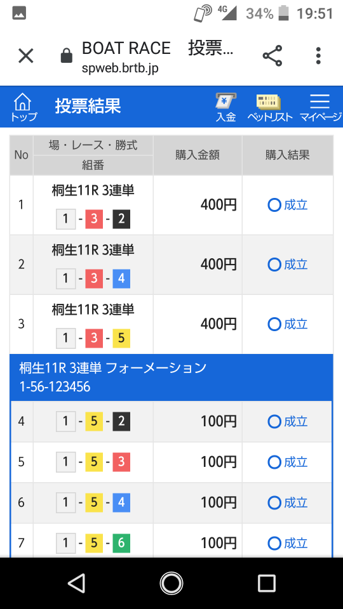Tap the フォーメーション 1-56-123456 header bar

[x=171, y=377]
